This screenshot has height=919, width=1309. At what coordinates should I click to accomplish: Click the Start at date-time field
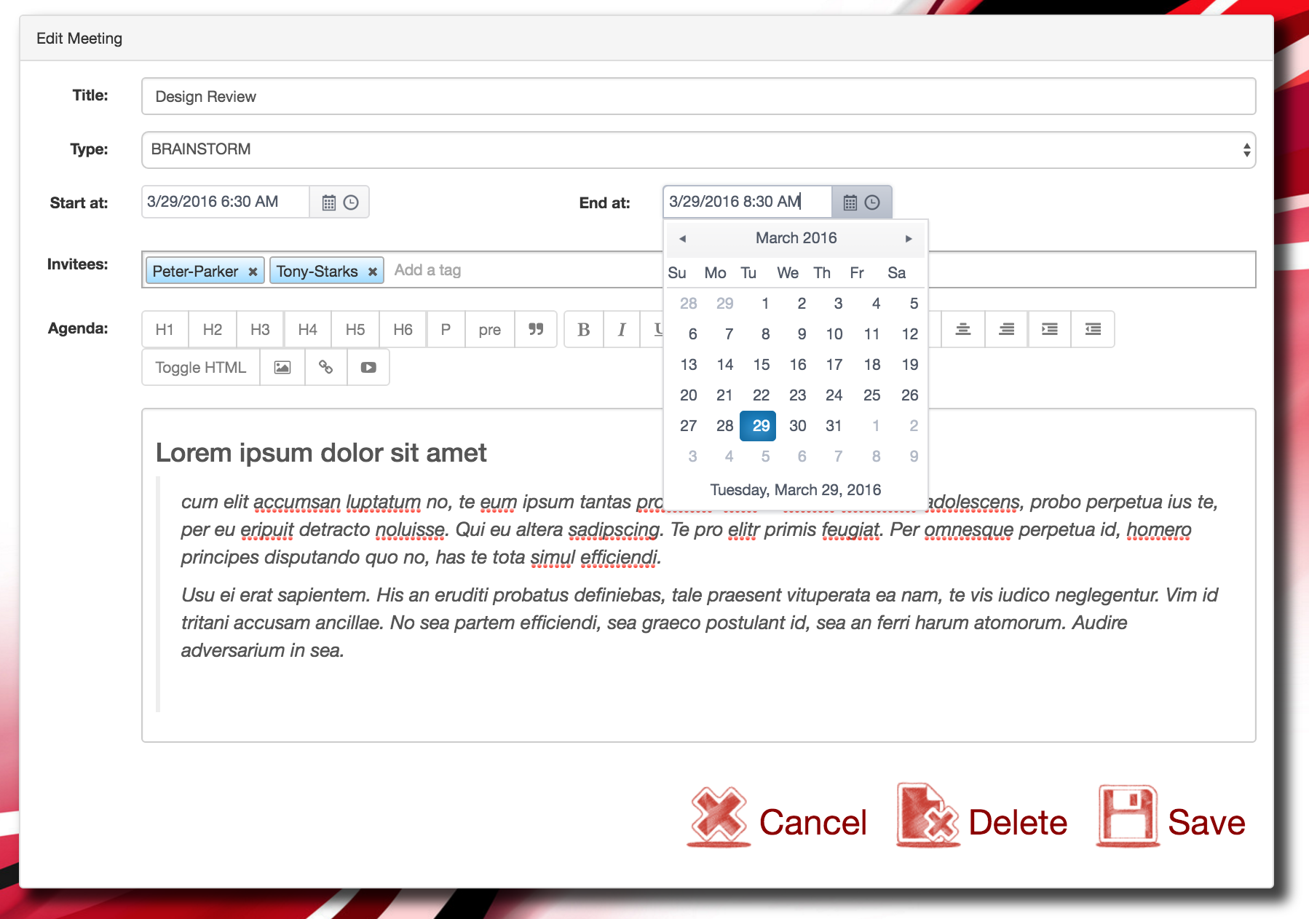226,202
